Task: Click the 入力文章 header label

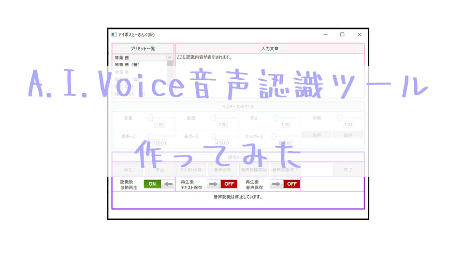Action: point(270,48)
